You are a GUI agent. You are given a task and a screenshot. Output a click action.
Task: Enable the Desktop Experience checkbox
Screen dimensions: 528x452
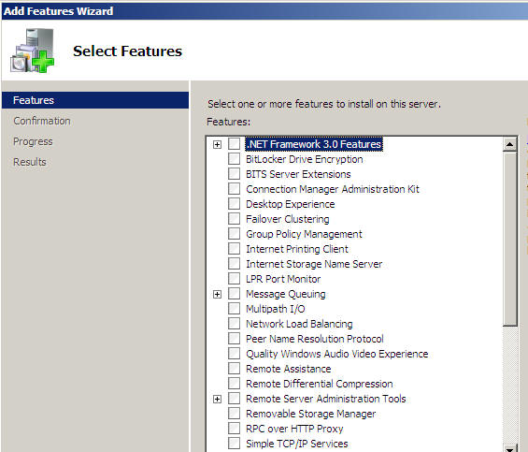(x=234, y=204)
